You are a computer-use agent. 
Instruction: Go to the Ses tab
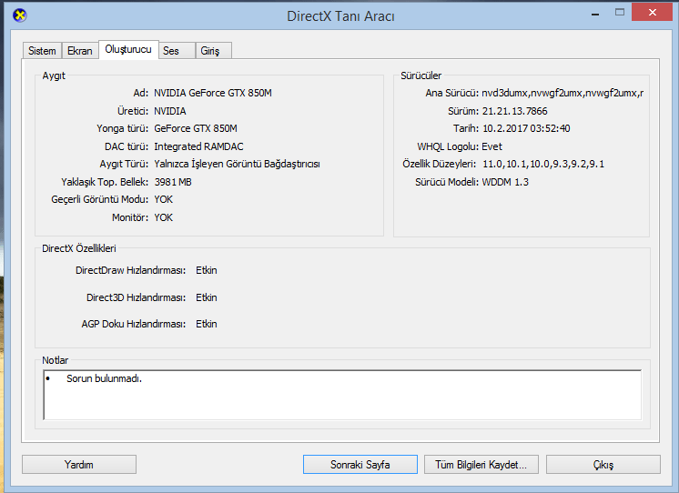(177, 51)
